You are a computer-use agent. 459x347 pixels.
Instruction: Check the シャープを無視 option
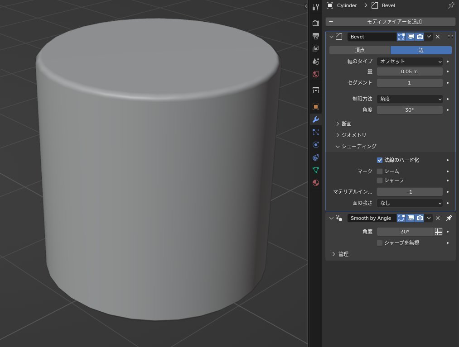[380, 243]
